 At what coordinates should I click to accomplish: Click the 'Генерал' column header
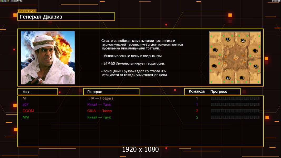[111, 92]
